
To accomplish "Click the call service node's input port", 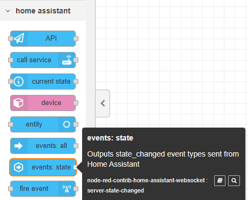I will tap(11, 60).
